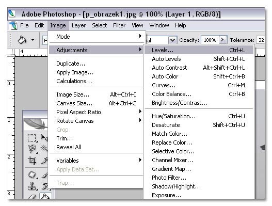Choose Brightness/Contrast adjustment

click(x=199, y=103)
